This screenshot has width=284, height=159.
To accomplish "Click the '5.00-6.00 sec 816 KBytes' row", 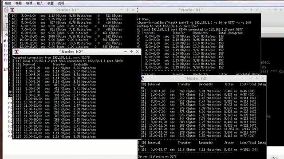I will 55,85.
